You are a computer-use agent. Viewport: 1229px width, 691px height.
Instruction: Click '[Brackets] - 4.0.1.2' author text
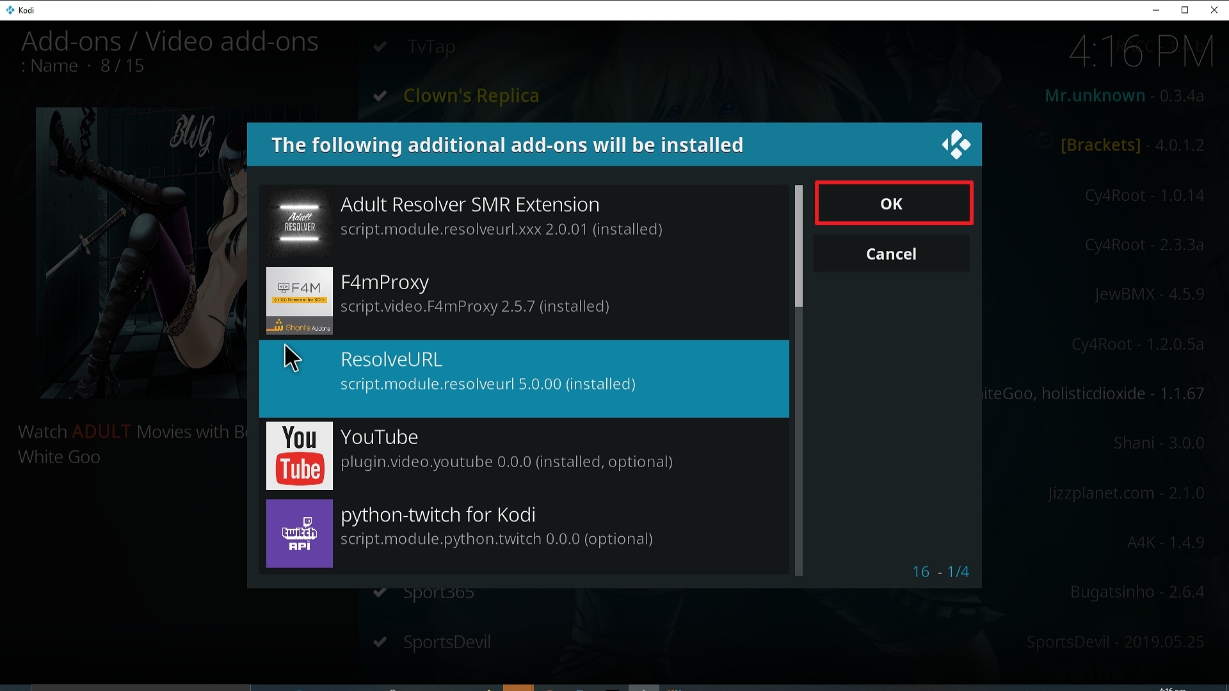(1132, 145)
